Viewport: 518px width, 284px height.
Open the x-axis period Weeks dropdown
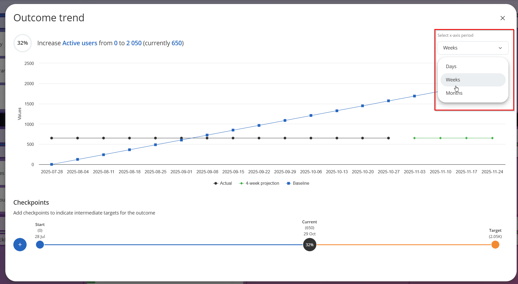tap(473, 48)
